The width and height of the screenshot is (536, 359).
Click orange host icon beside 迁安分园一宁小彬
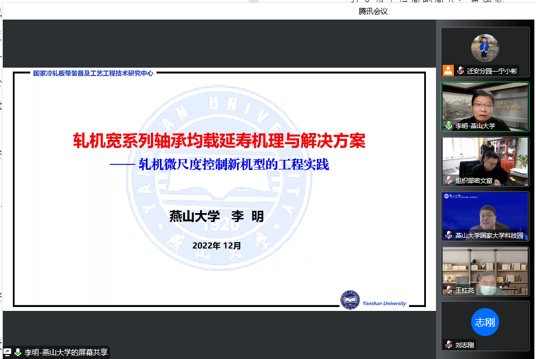click(x=448, y=70)
